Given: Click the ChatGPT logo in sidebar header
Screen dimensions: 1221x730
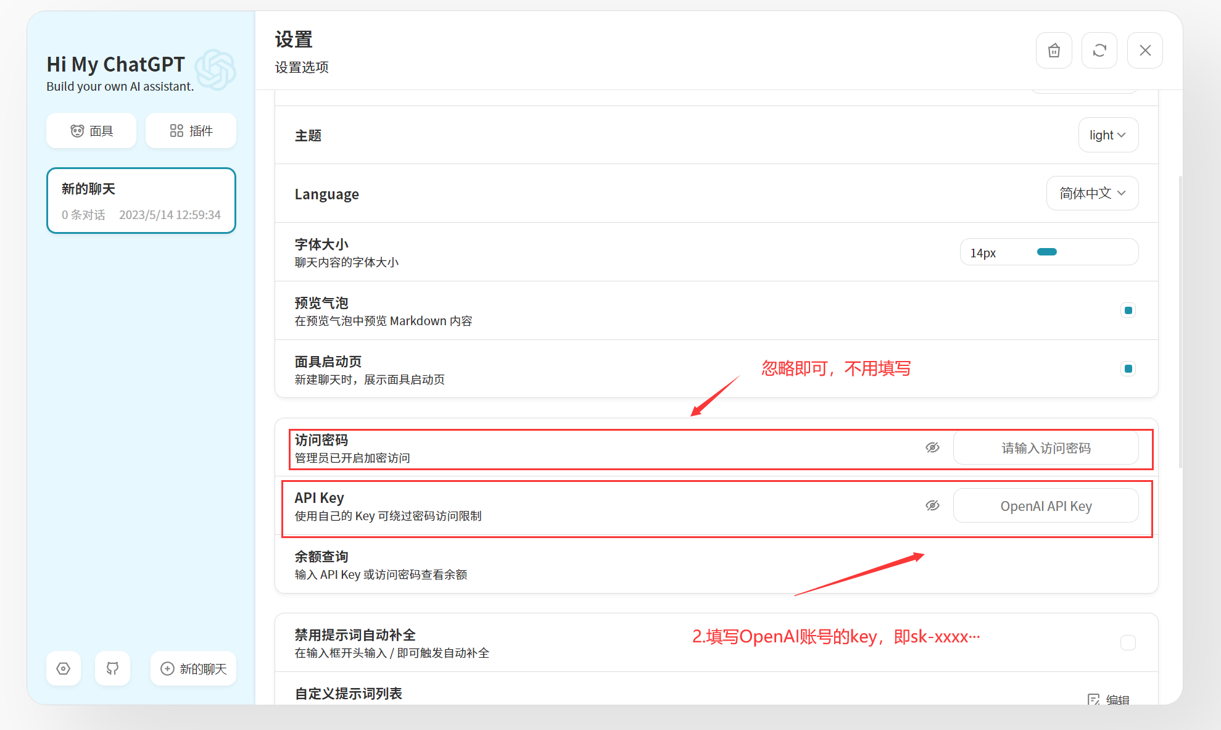Looking at the screenshot, I should pos(215,70).
